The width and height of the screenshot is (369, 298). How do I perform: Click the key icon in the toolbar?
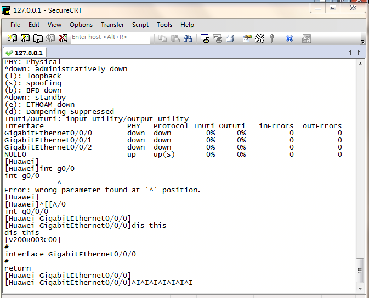(x=272, y=38)
